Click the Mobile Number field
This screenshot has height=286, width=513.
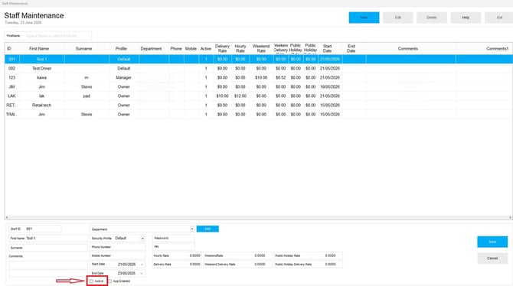coord(117,255)
